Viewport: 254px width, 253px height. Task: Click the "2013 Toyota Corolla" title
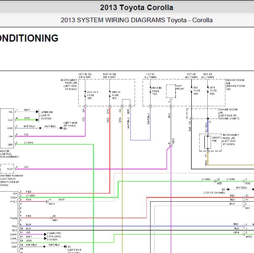point(137,8)
